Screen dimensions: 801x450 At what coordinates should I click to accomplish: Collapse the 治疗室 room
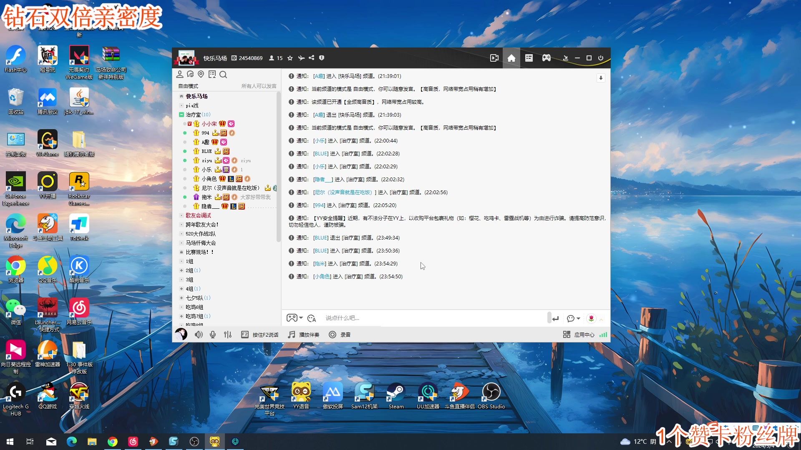(181, 114)
